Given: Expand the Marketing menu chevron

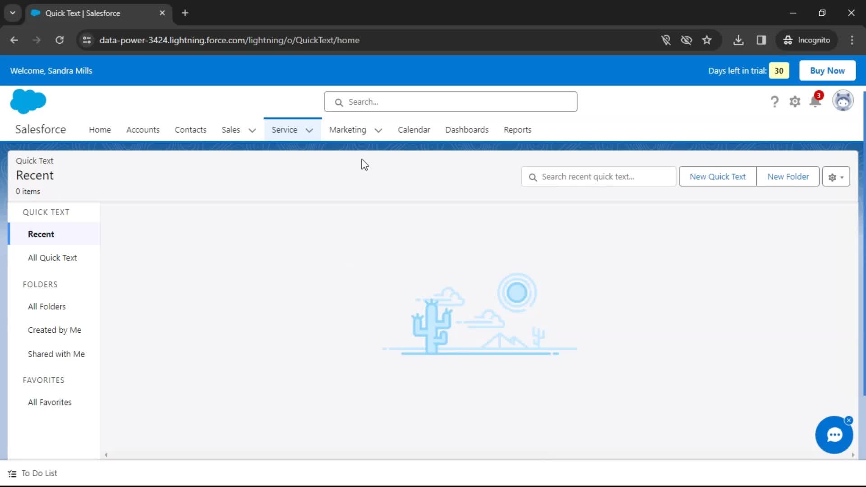Looking at the screenshot, I should 378,130.
